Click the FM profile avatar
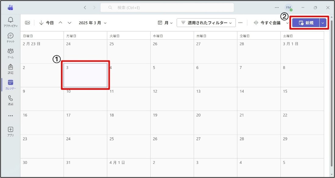Screen dimensions: 335x178 click(288, 7)
